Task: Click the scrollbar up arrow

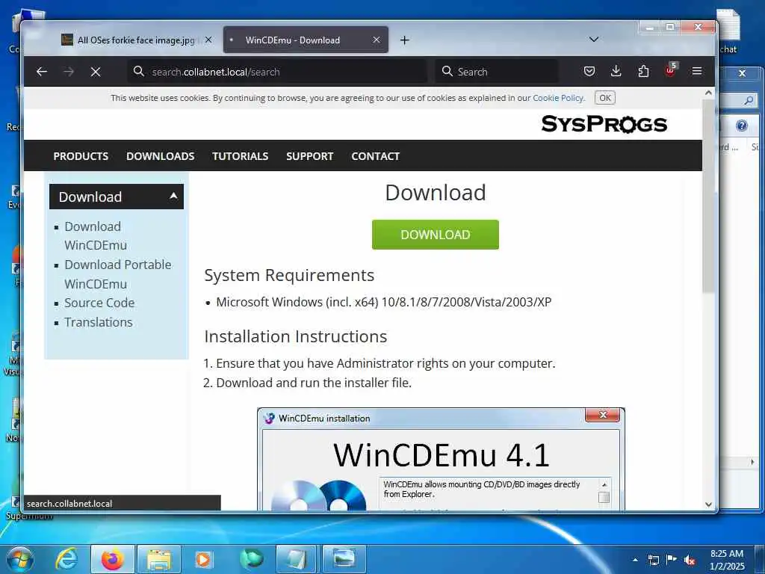Action: click(708, 93)
